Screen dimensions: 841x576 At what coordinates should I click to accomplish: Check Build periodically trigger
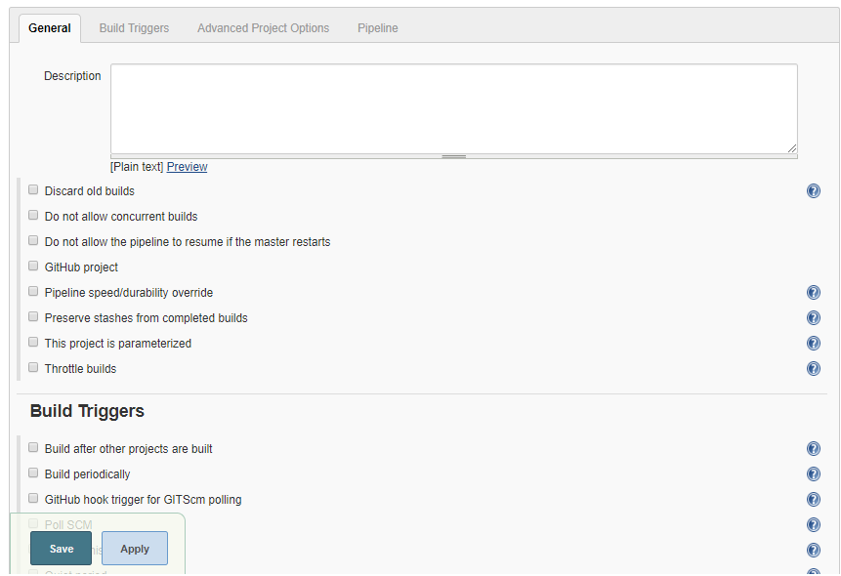pos(33,472)
